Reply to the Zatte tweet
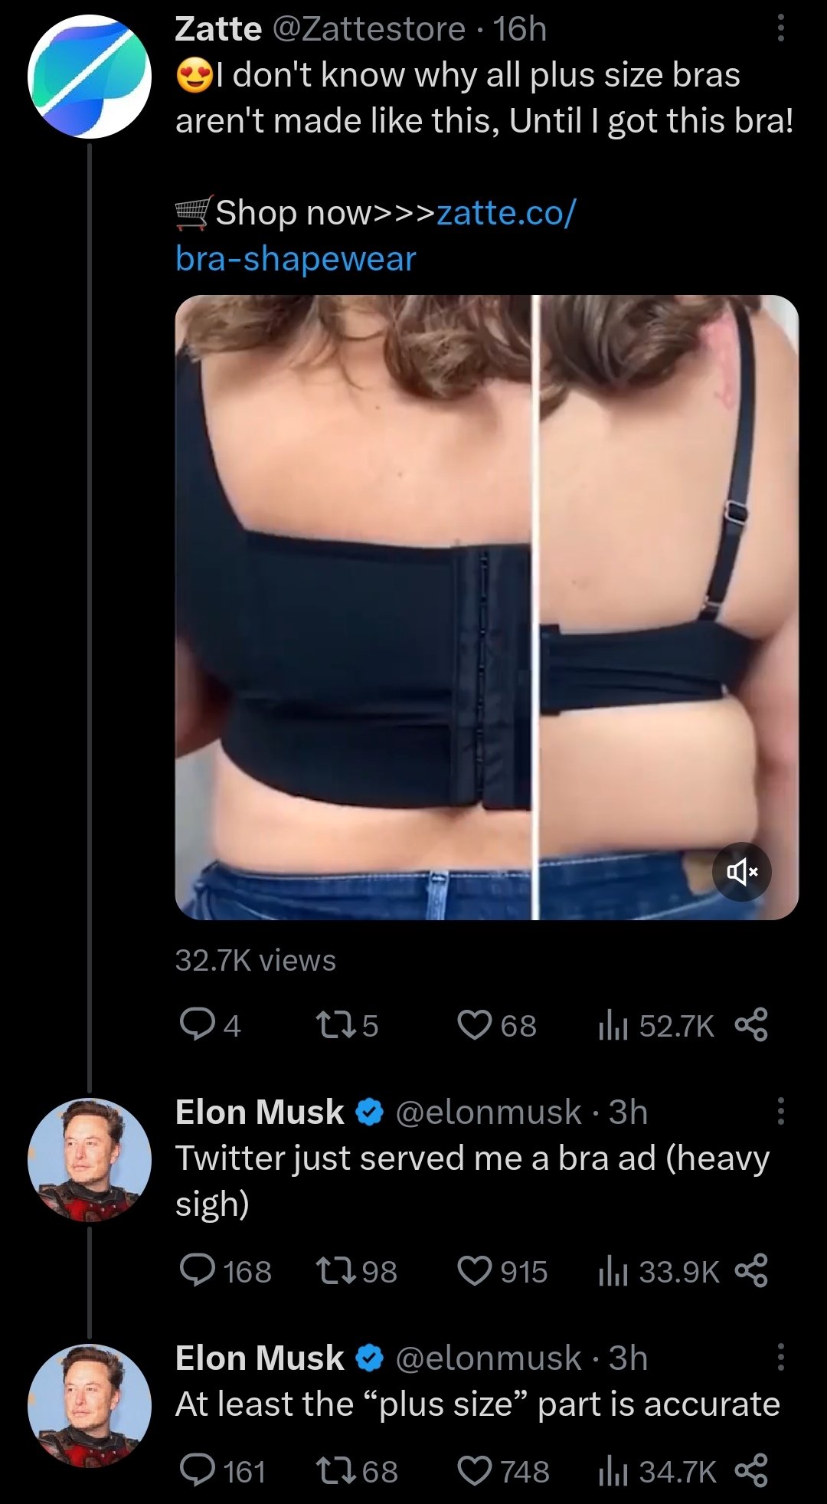Viewport: 827px width, 1504px height. 197,1025
